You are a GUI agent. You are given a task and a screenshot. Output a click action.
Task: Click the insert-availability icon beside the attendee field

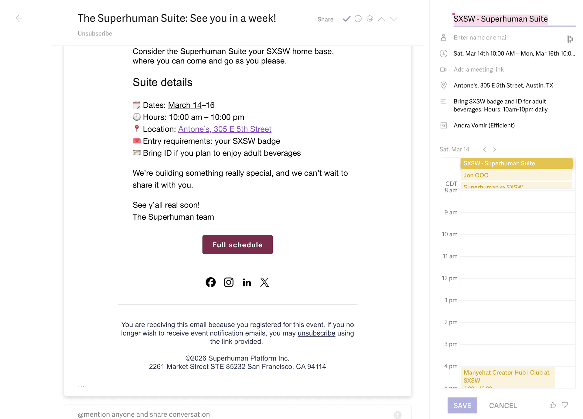coord(570,39)
